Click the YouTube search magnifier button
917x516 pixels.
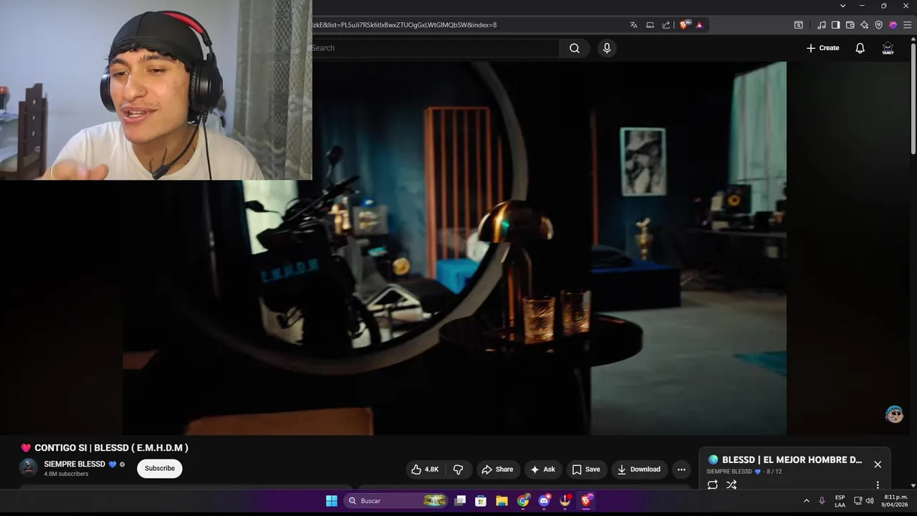click(x=575, y=48)
